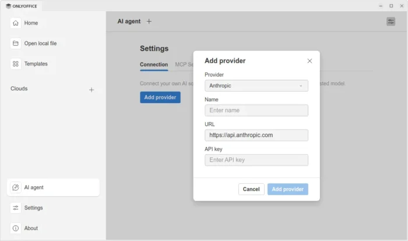Click the About info icon
The width and height of the screenshot is (408, 241).
coord(16,228)
